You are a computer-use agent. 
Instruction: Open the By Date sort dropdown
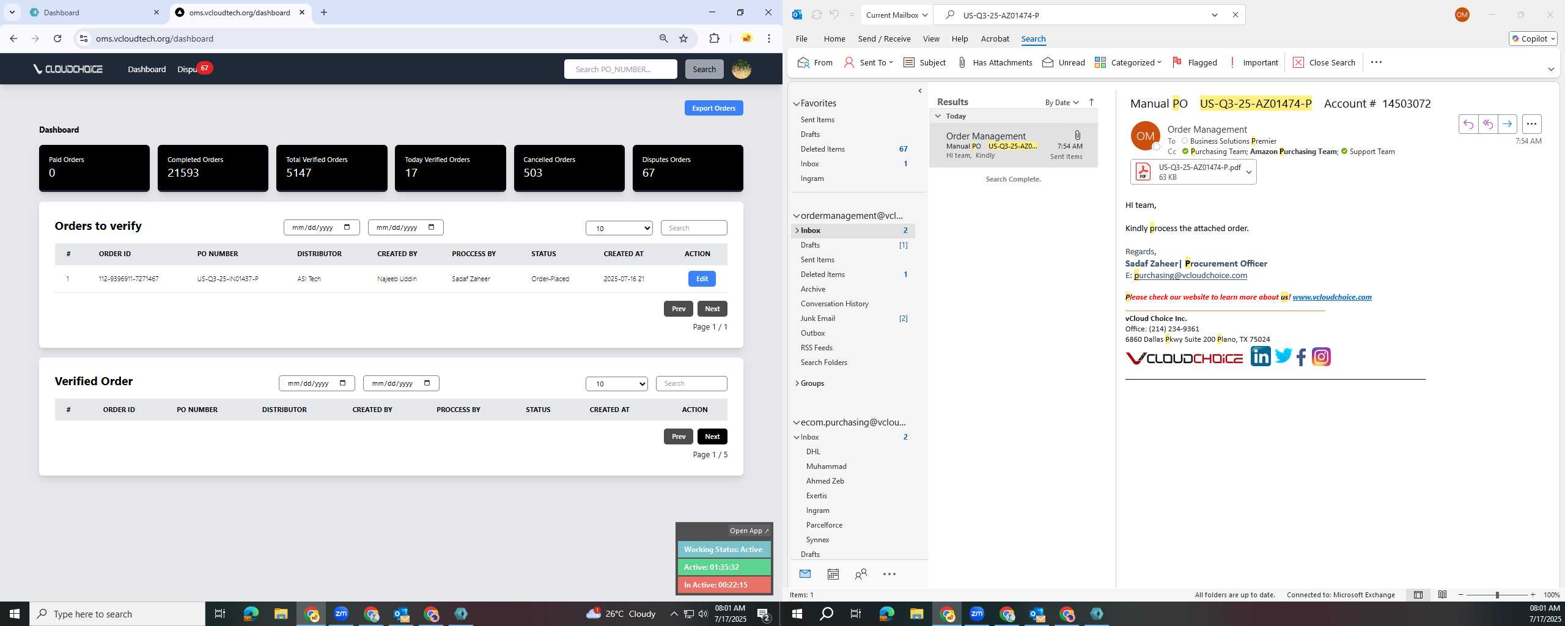click(x=1062, y=102)
